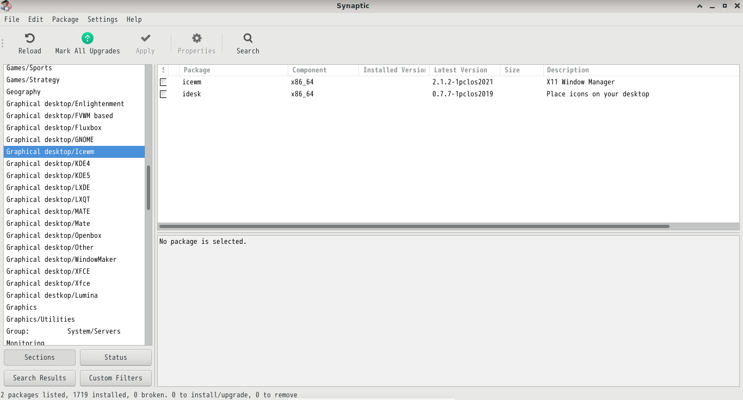Screen dimensions: 743x400
Task: Click the x86_64 component of icewm
Action: (x=302, y=82)
